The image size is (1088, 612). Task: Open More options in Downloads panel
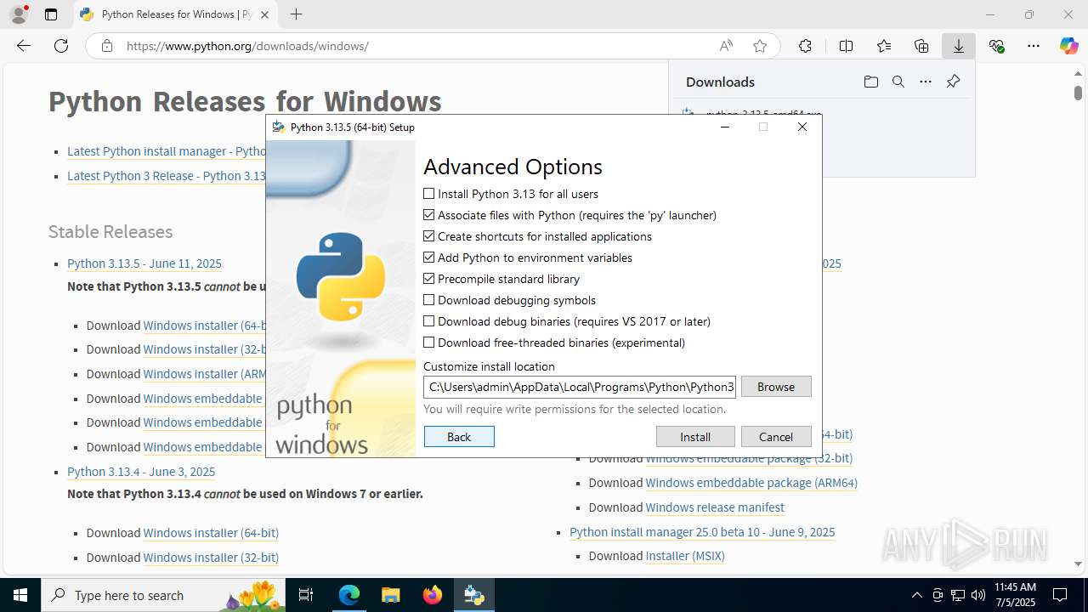(x=926, y=82)
